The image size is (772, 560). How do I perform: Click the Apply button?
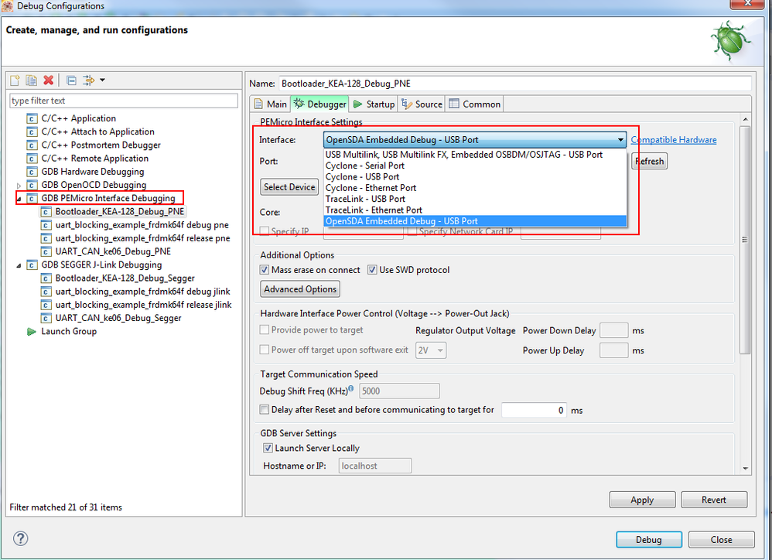click(x=642, y=500)
